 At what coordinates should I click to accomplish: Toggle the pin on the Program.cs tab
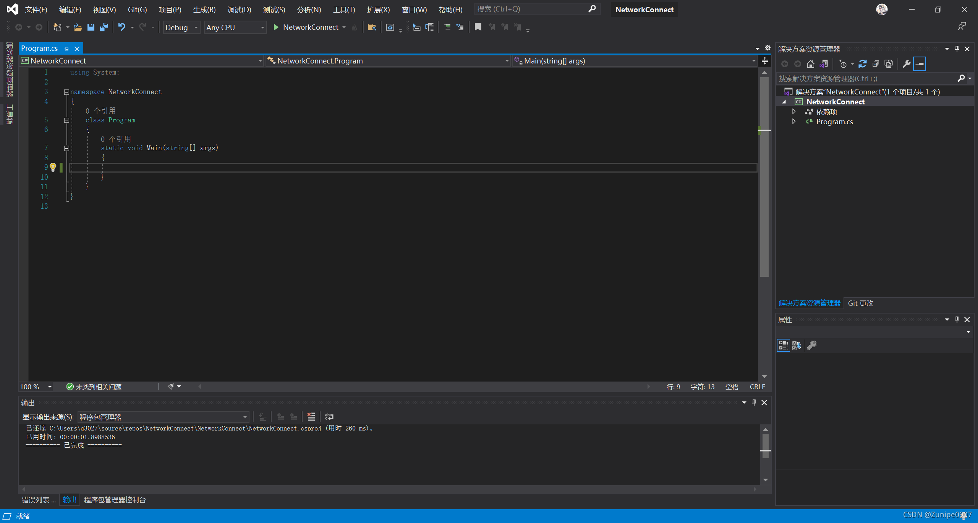(66, 49)
